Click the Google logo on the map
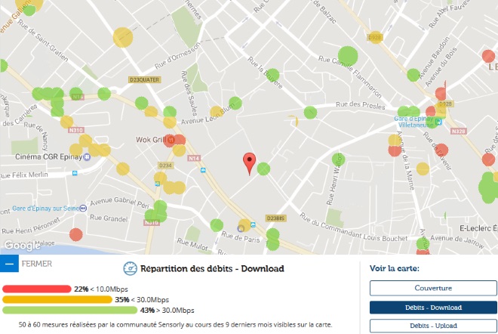The image size is (498, 334). (x=22, y=245)
